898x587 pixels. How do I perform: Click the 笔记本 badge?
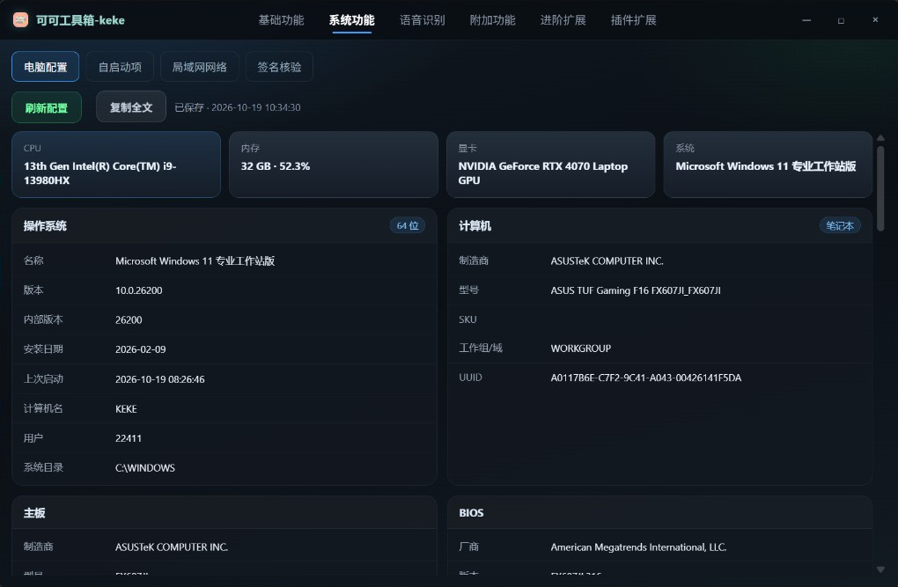(x=840, y=225)
